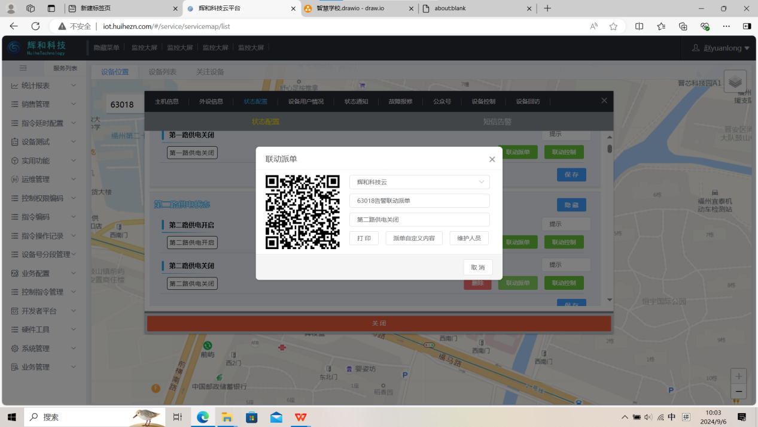The image size is (758, 427).
Task: Click the map zoom-out minus icon
Action: [x=738, y=392]
